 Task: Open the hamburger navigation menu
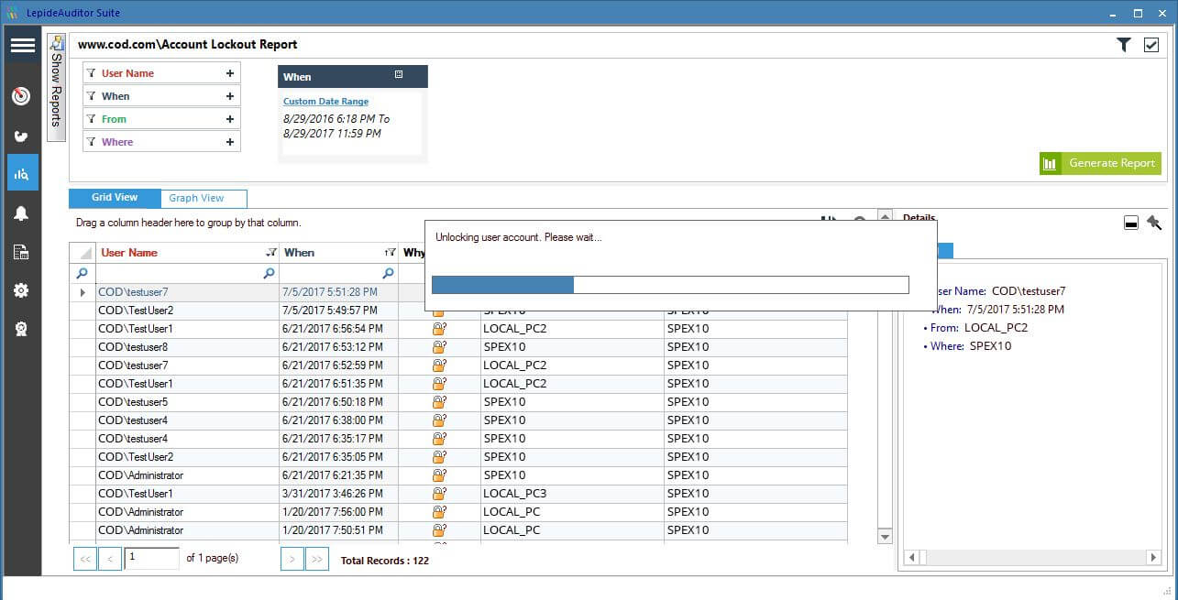(22, 45)
